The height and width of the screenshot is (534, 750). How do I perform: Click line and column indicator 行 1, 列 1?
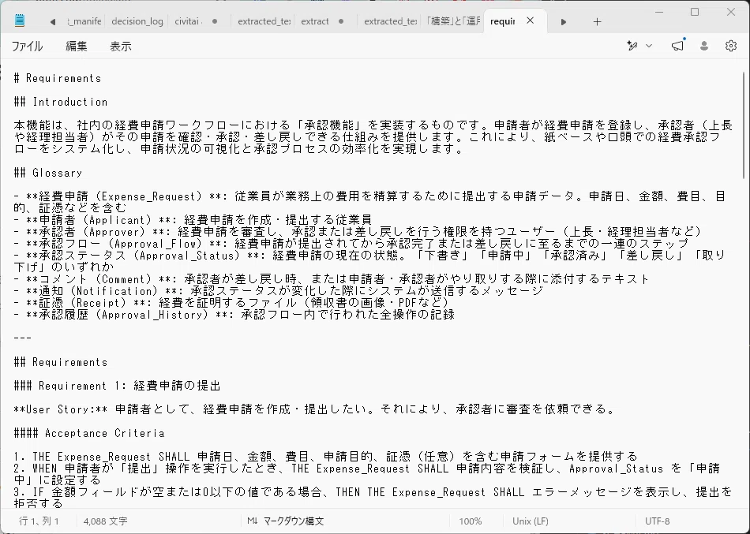click(39, 521)
